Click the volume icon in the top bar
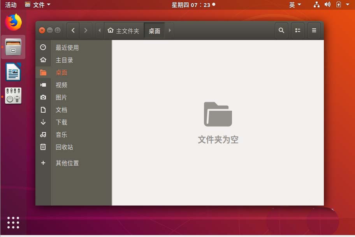Viewport: 355px width, 237px height. tap(327, 4)
